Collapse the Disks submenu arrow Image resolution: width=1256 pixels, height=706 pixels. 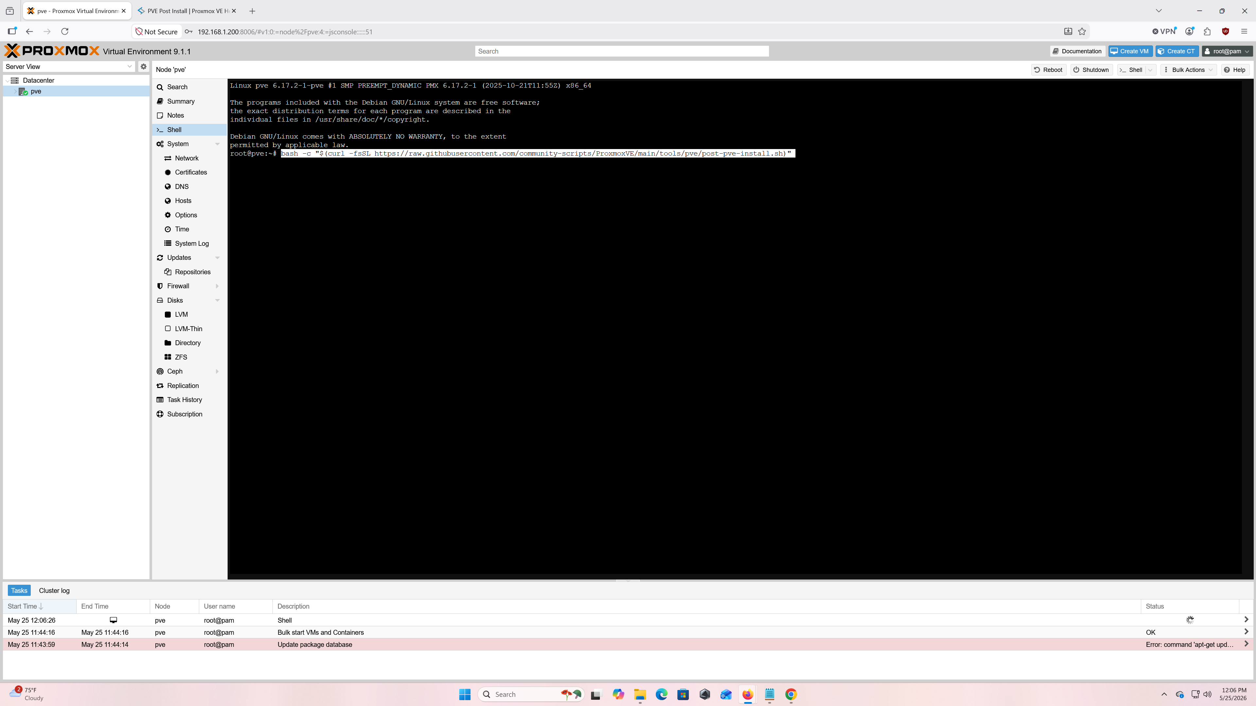[218, 301]
